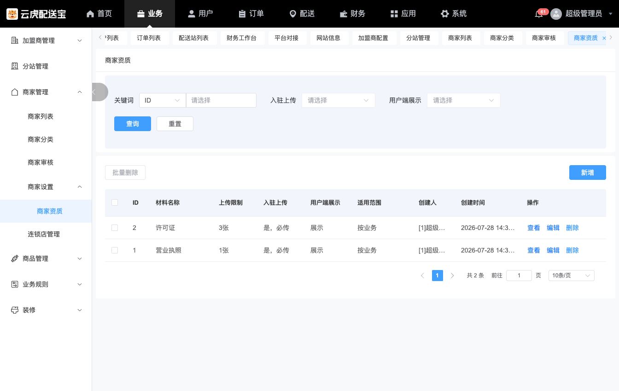Focus the keyword 请选择 input field
The height and width of the screenshot is (391, 619).
221,100
